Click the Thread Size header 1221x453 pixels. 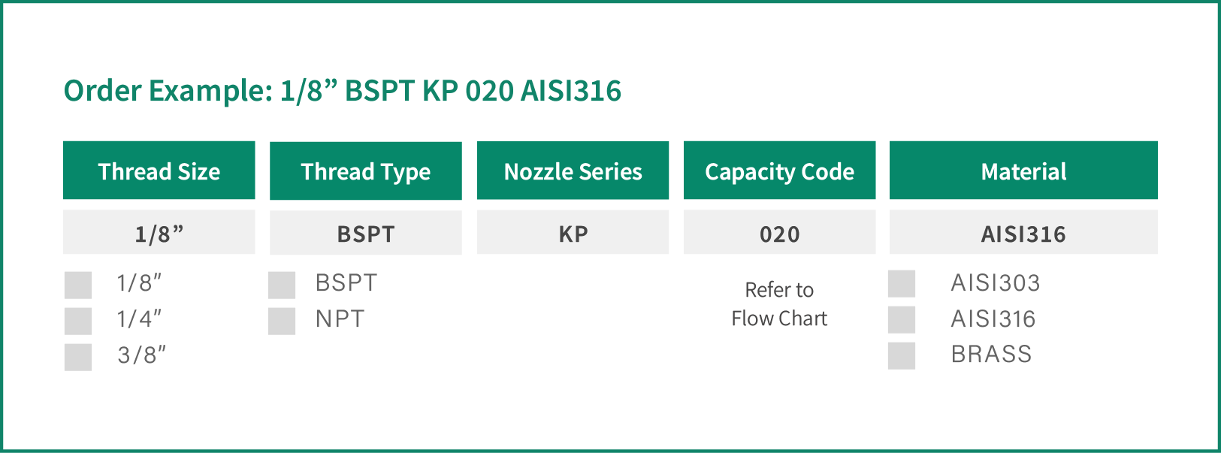159,171
